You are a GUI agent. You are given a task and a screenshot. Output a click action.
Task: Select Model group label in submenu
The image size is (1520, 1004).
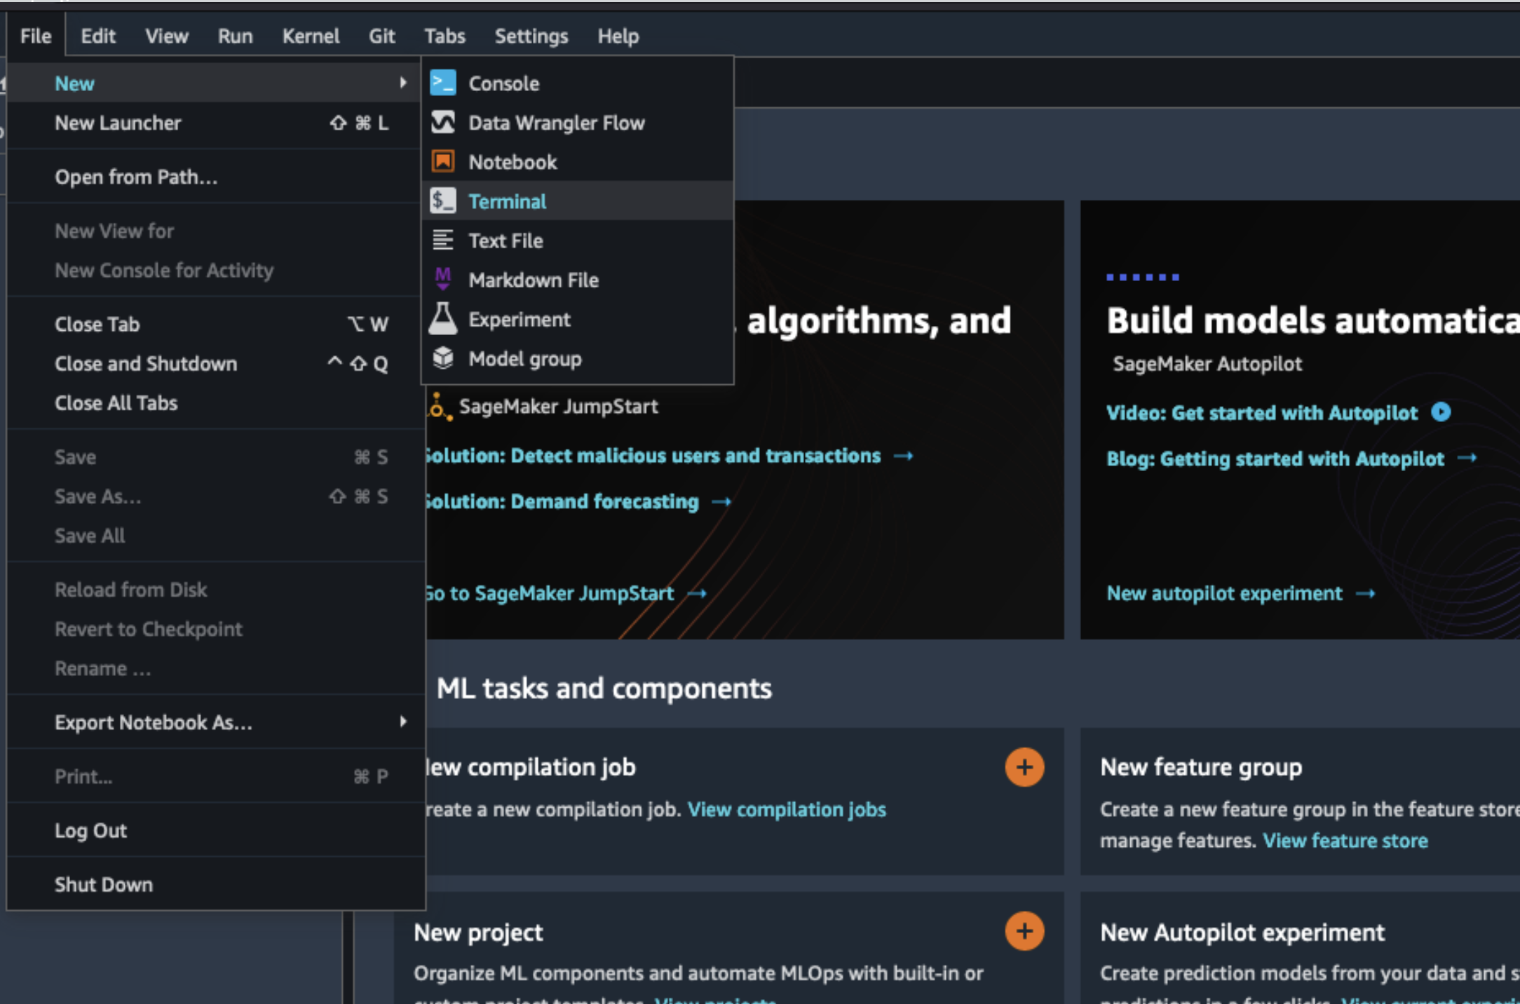[x=525, y=359]
